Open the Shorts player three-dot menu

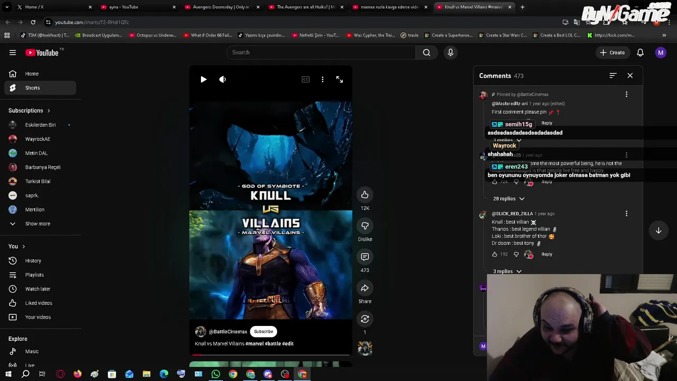[323, 79]
